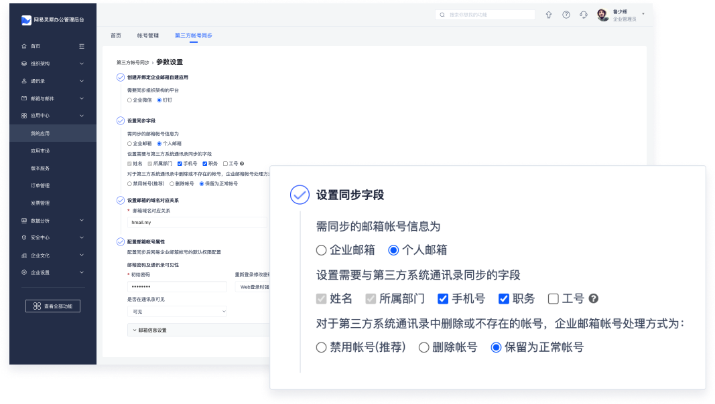Open the 可见 visibility dropdown

[x=177, y=311]
